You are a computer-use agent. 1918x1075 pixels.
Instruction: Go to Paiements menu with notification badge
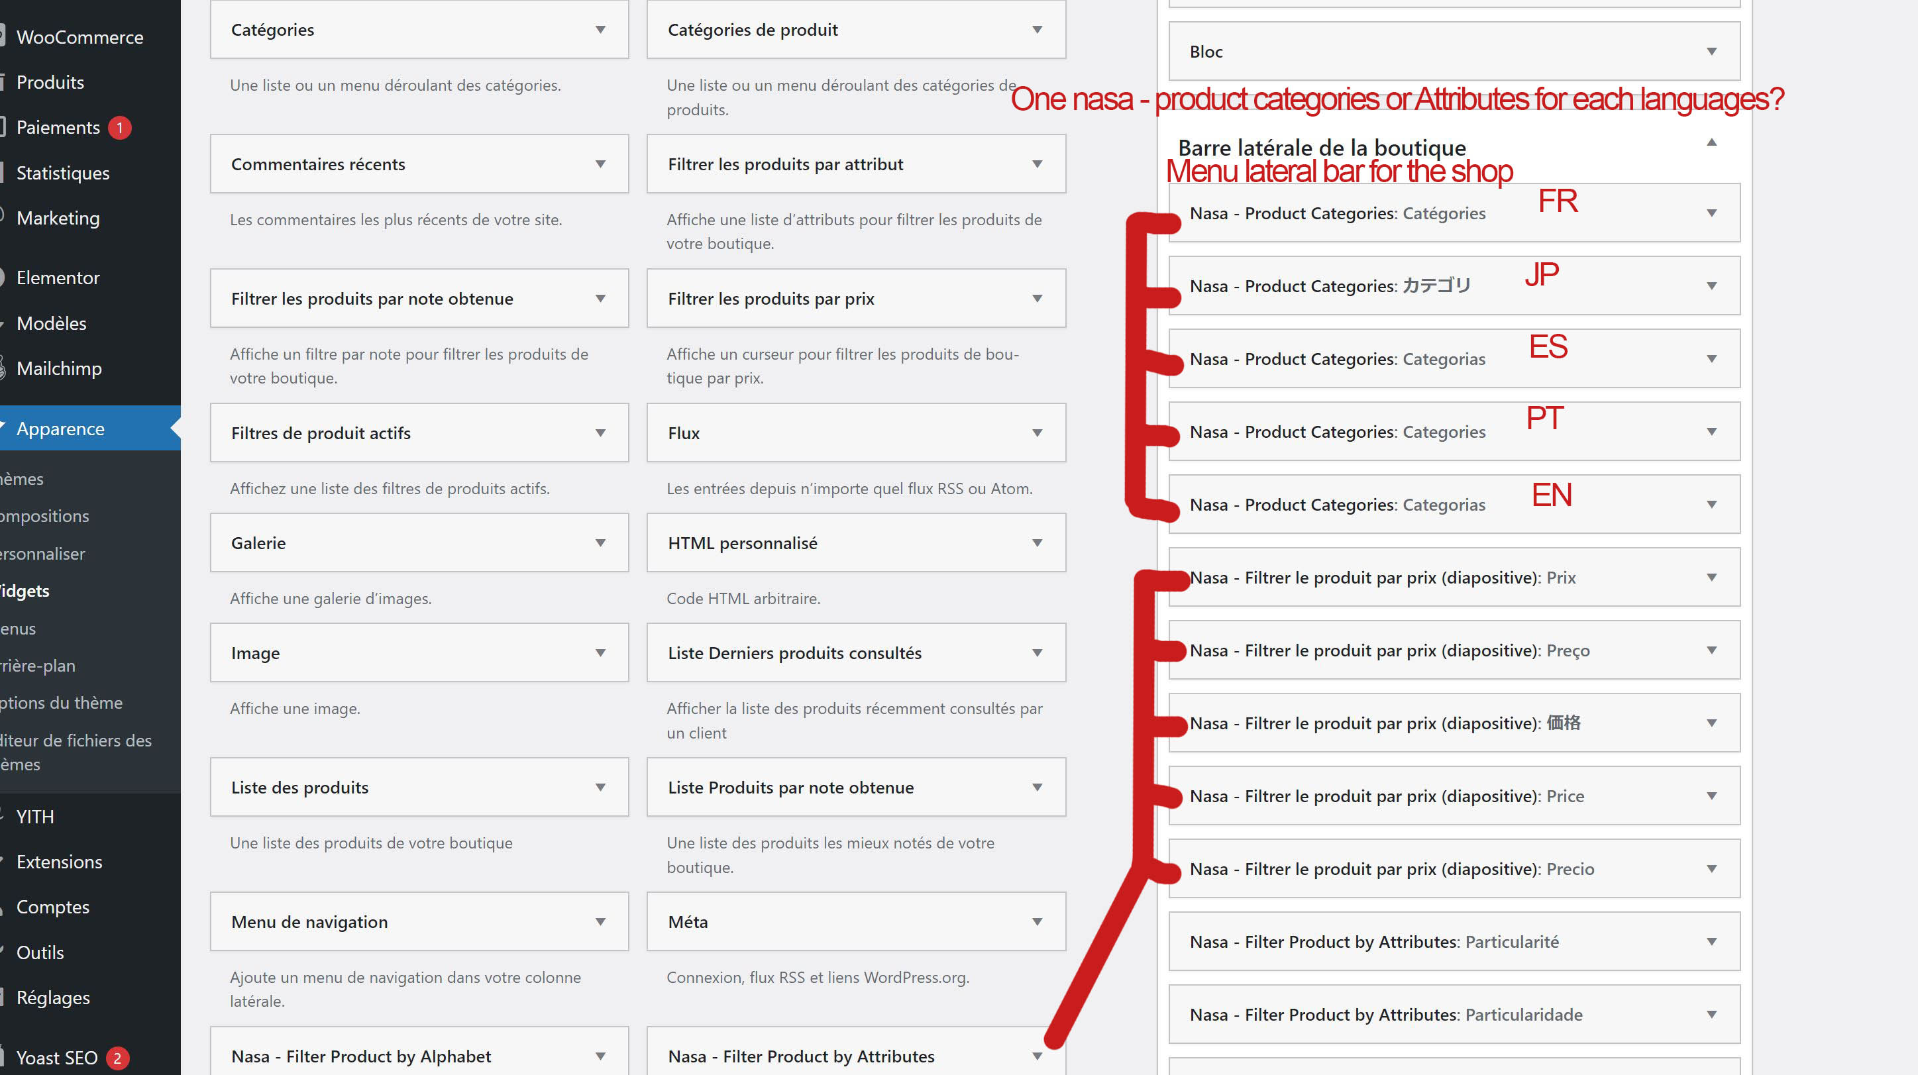(x=58, y=127)
